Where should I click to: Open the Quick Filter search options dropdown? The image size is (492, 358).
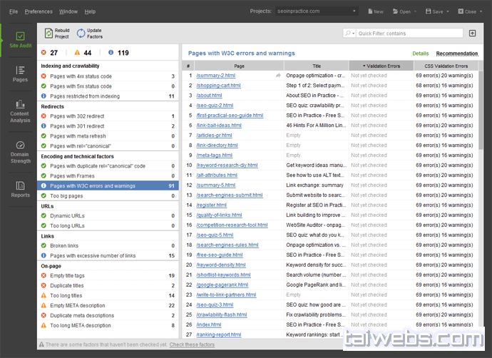[349, 34]
